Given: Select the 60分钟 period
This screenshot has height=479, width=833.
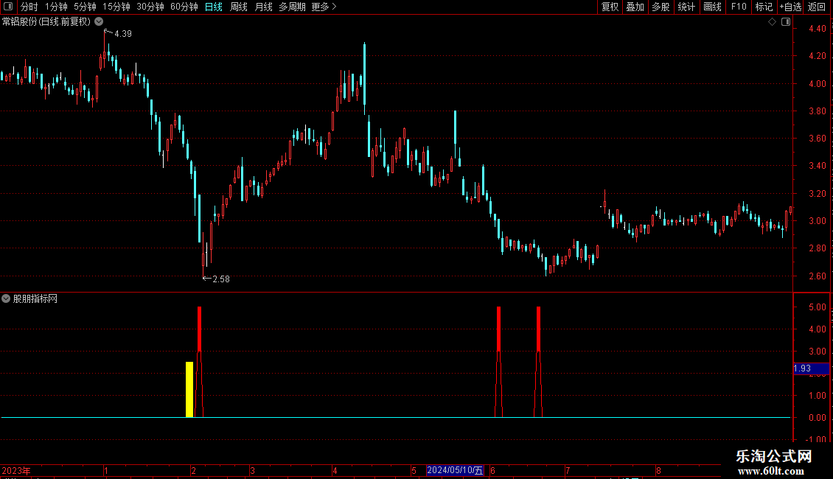Looking at the screenshot, I should [184, 7].
